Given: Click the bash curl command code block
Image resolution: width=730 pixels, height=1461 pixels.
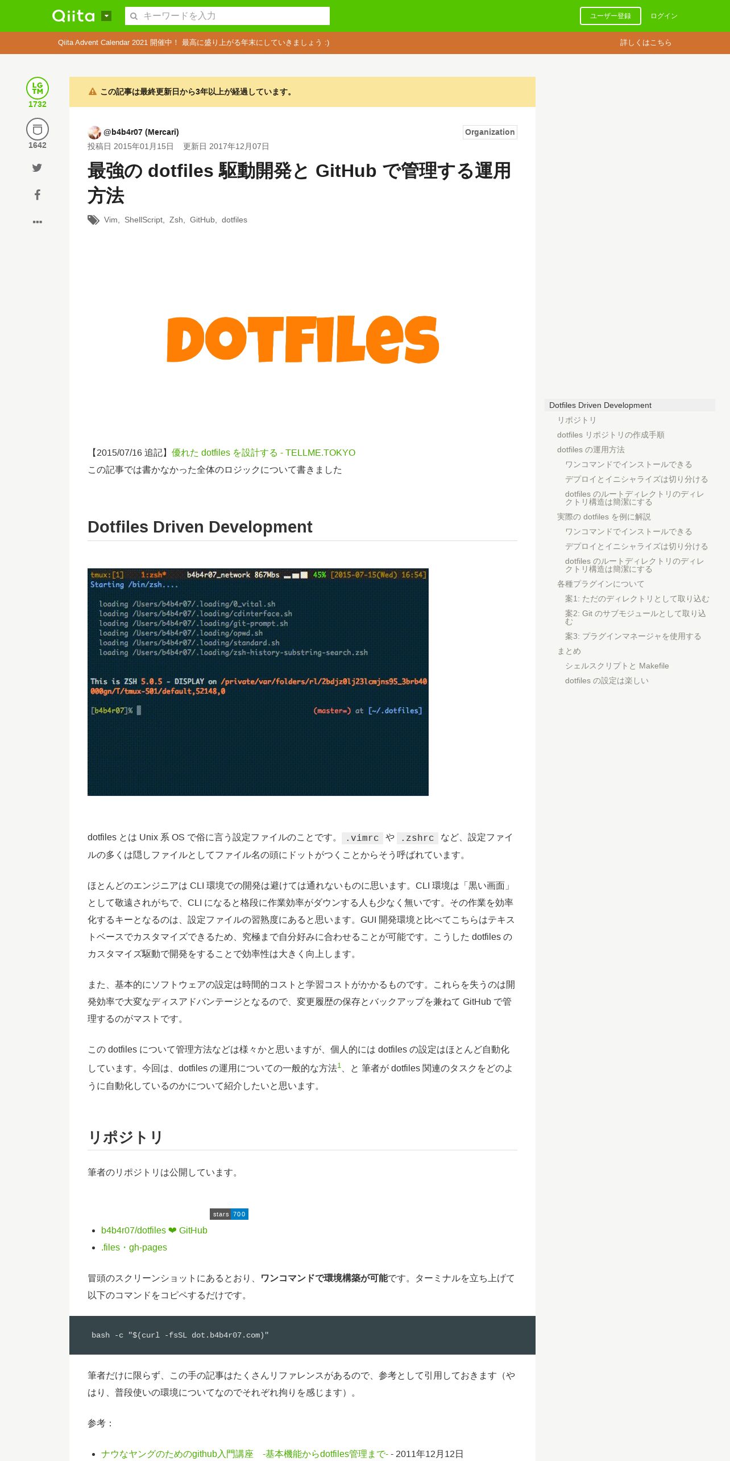Looking at the screenshot, I should tap(302, 1335).
